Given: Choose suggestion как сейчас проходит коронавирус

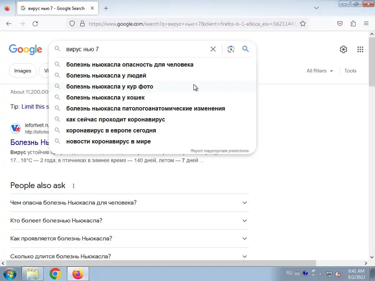Looking at the screenshot, I should 153,120.
